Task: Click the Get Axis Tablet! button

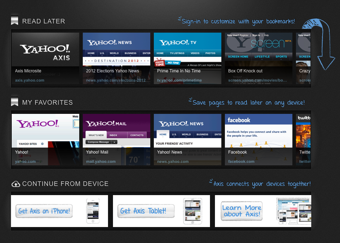Action: [x=146, y=211]
